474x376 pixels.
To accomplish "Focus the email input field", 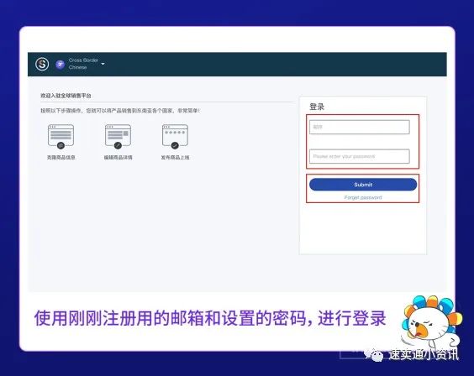I will pos(360,127).
